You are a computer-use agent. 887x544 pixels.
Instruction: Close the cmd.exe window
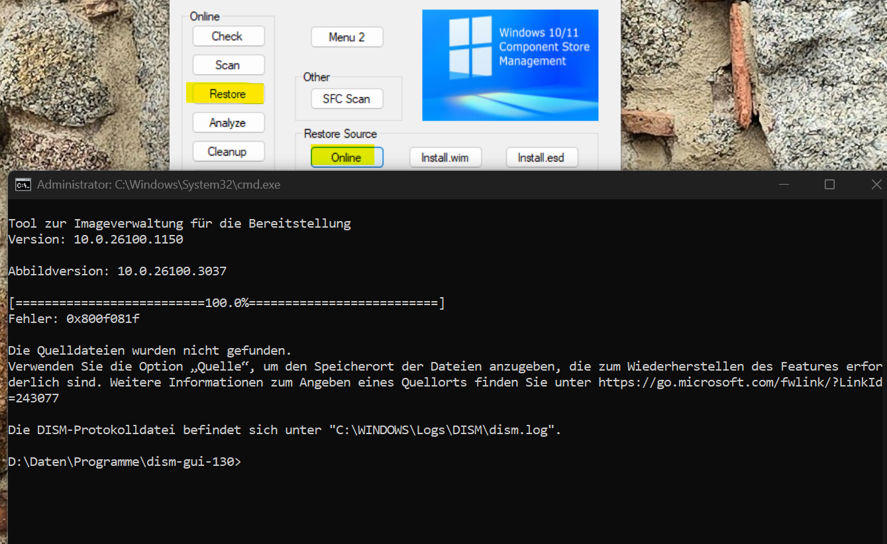876,185
